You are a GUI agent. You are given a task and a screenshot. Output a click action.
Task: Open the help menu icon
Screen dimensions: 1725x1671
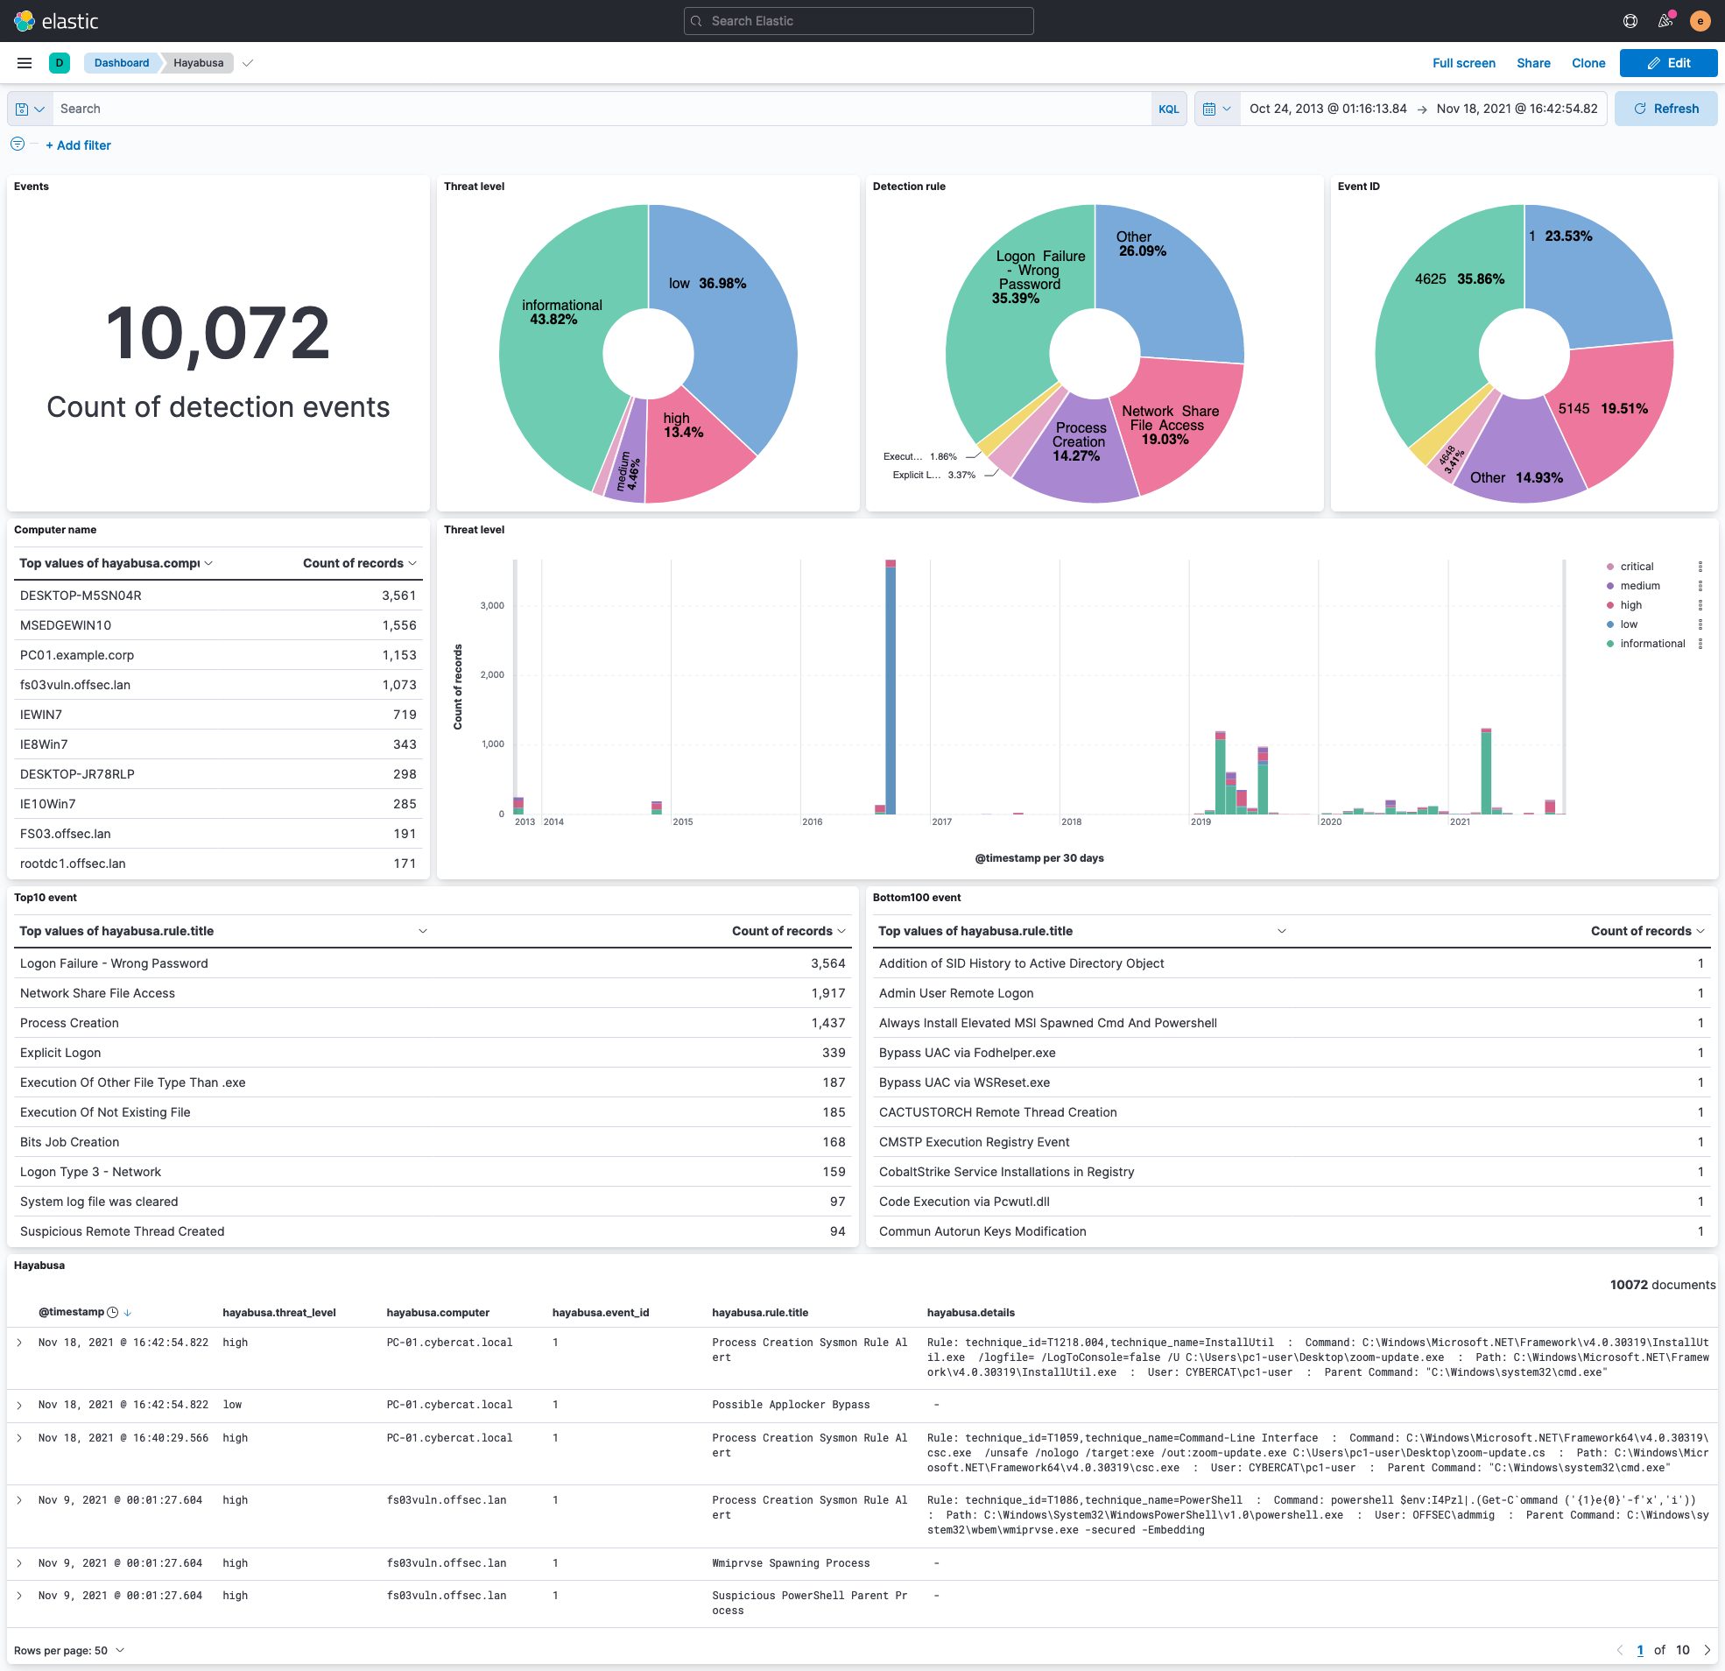(1630, 20)
